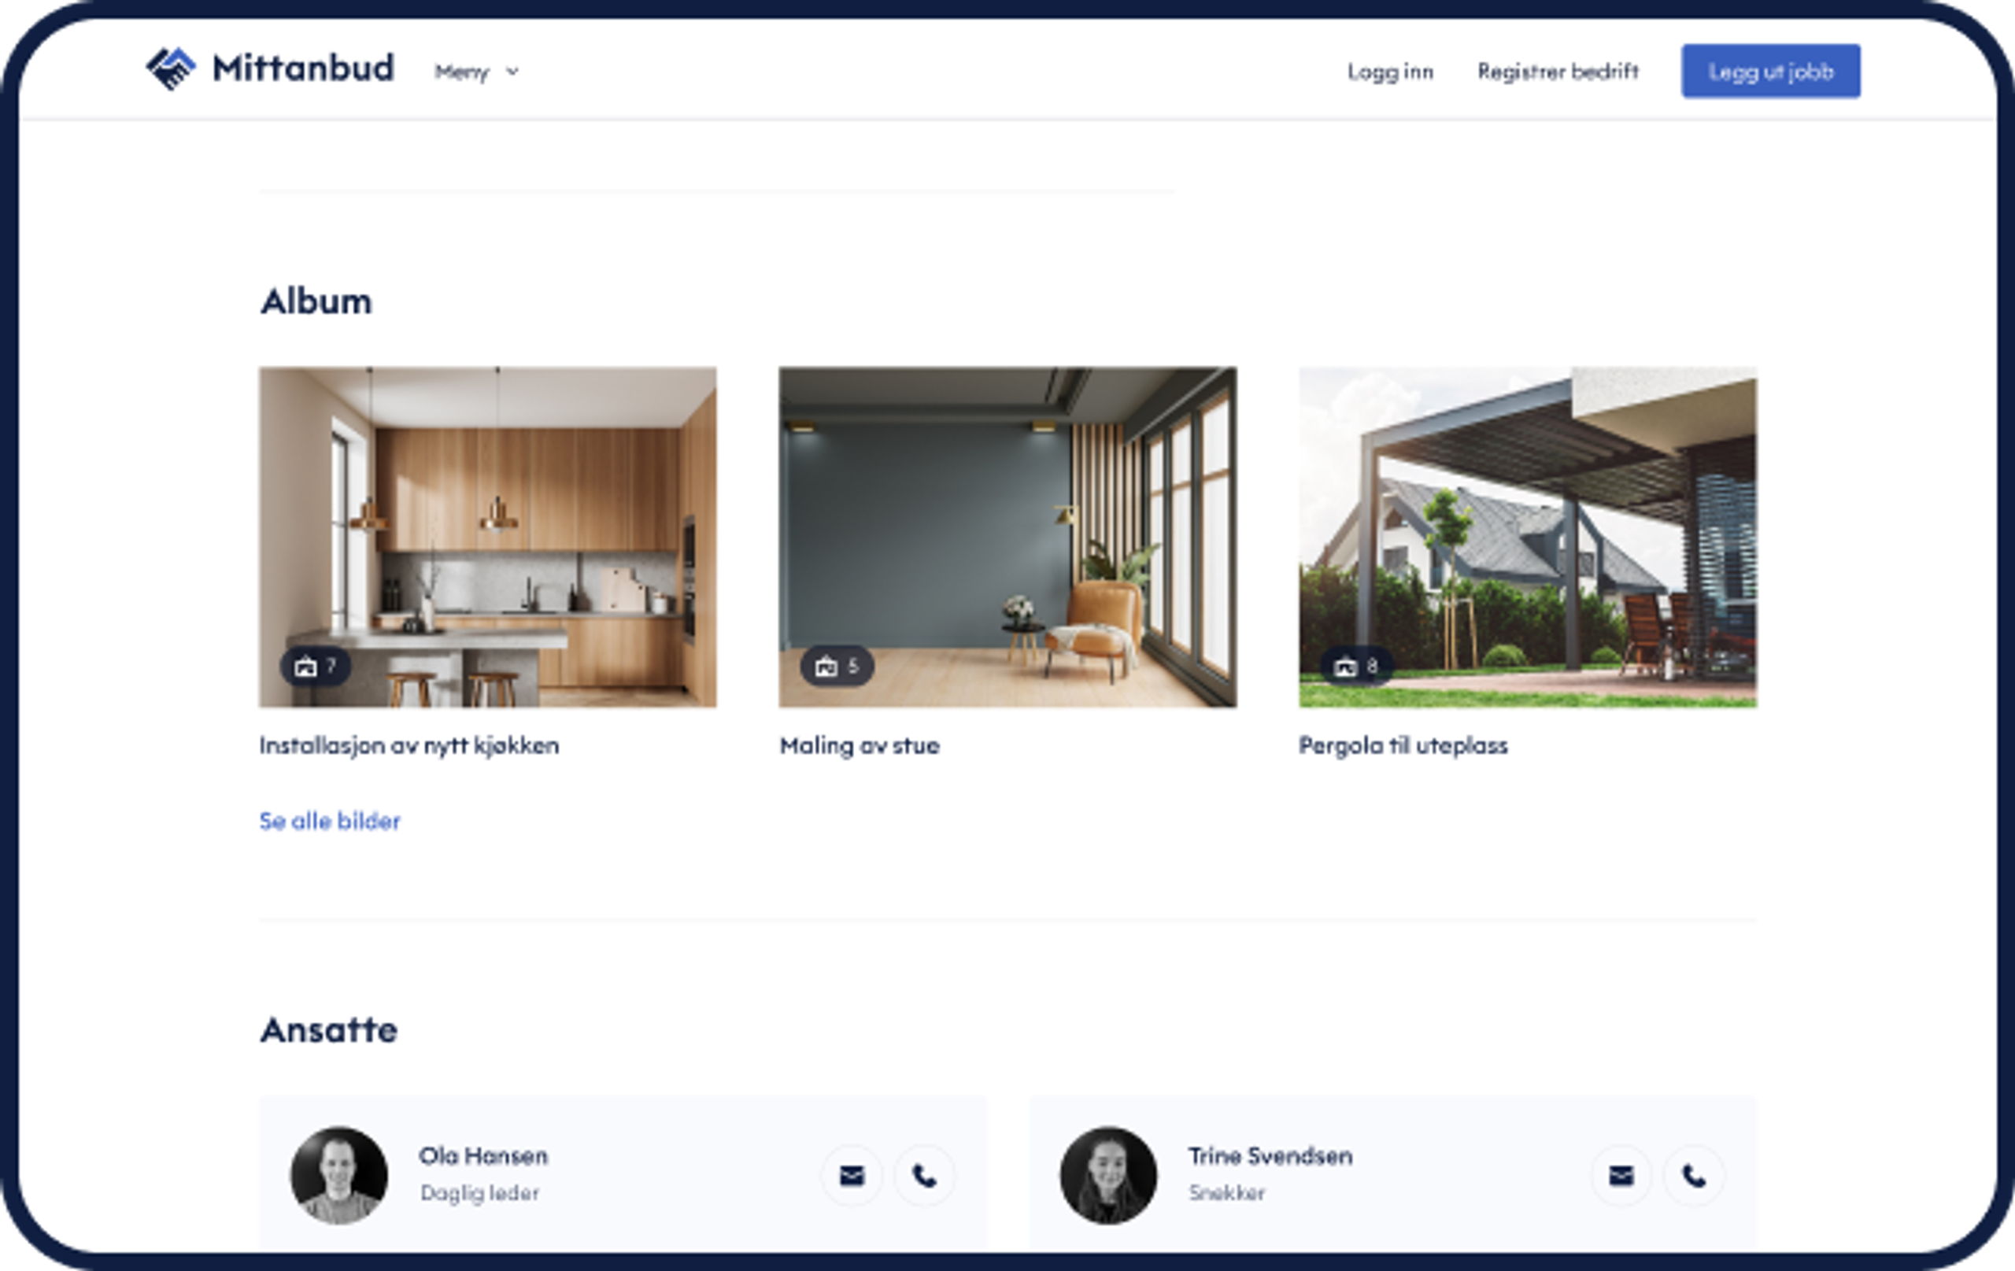
Task: Click Ola Hansen's profile photo
Action: pyautogui.click(x=339, y=1175)
